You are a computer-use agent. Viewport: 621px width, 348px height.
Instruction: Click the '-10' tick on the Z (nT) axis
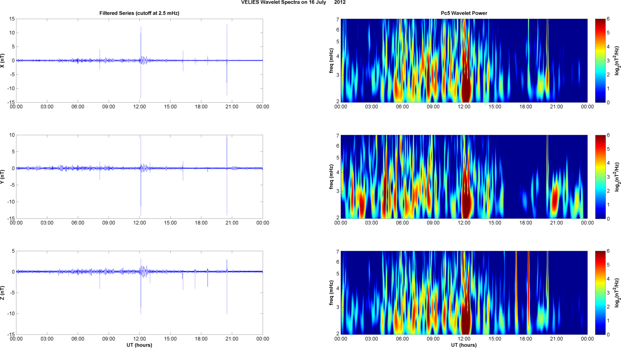click(11, 314)
